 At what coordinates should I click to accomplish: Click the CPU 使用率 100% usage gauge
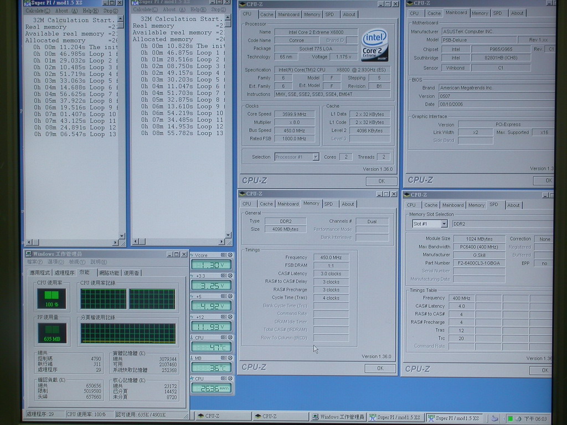pyautogui.click(x=51, y=298)
